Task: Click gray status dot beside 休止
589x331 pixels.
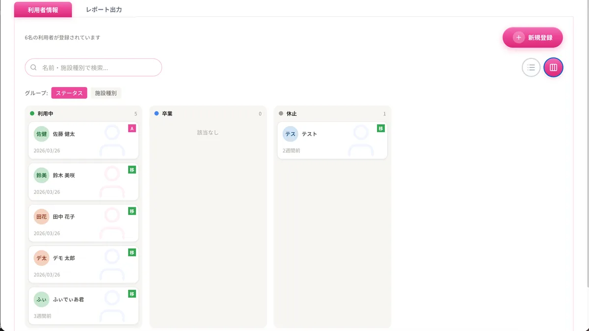Action: pos(281,113)
